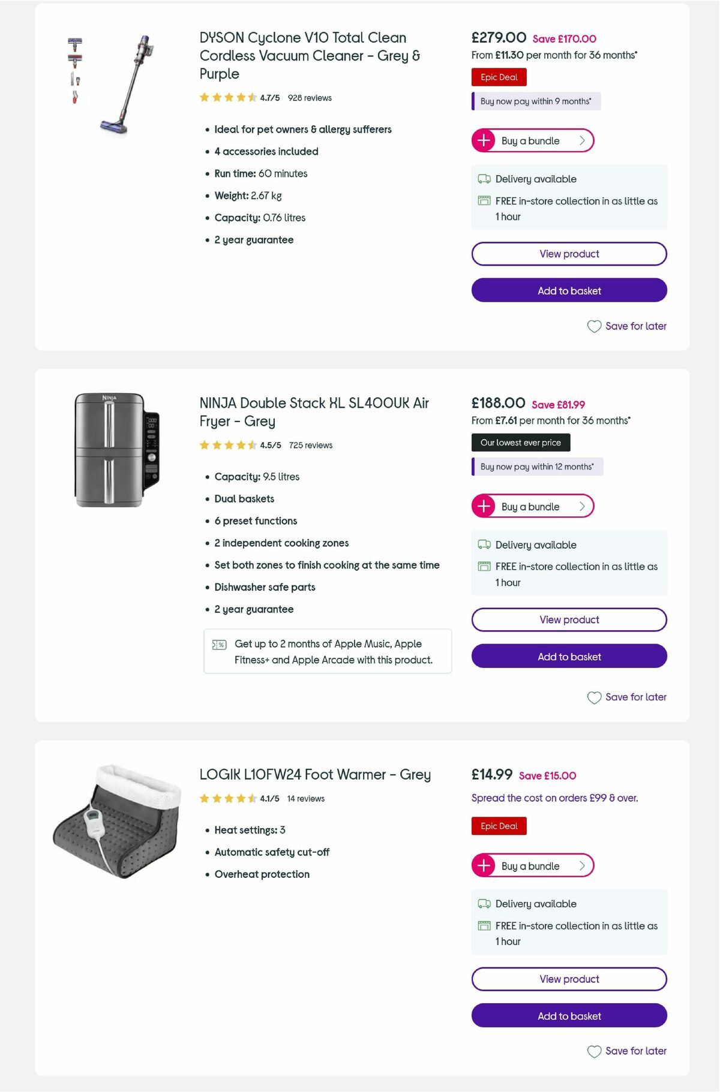Open the 928 reviews link for the Dyson vacuum

[x=309, y=97]
